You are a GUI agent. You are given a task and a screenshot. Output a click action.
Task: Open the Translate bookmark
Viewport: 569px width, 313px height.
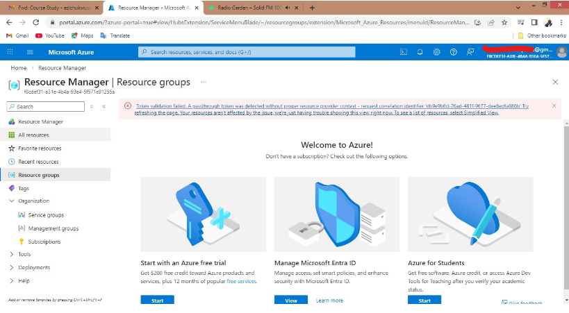tap(115, 35)
